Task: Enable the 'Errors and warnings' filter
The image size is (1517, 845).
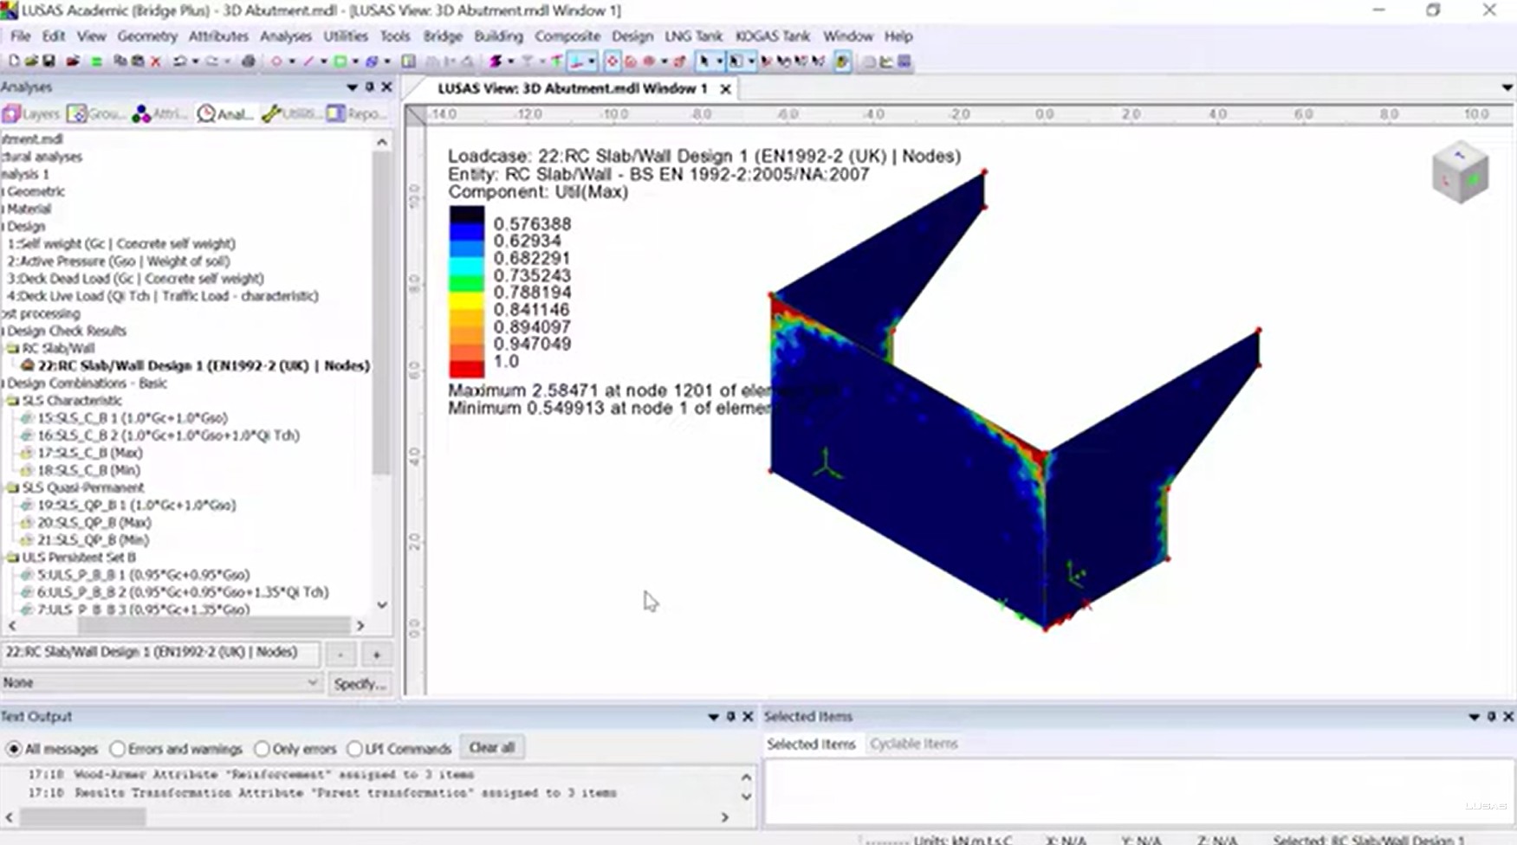Action: coord(118,748)
